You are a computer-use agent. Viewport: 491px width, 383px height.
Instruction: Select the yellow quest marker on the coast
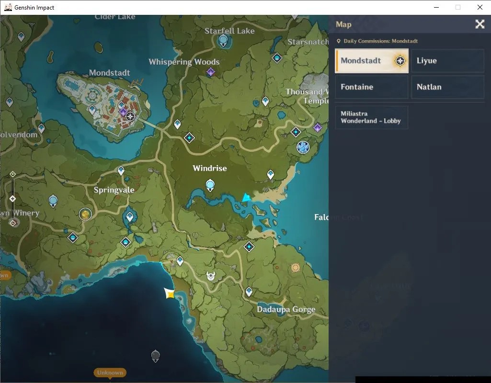coord(170,293)
